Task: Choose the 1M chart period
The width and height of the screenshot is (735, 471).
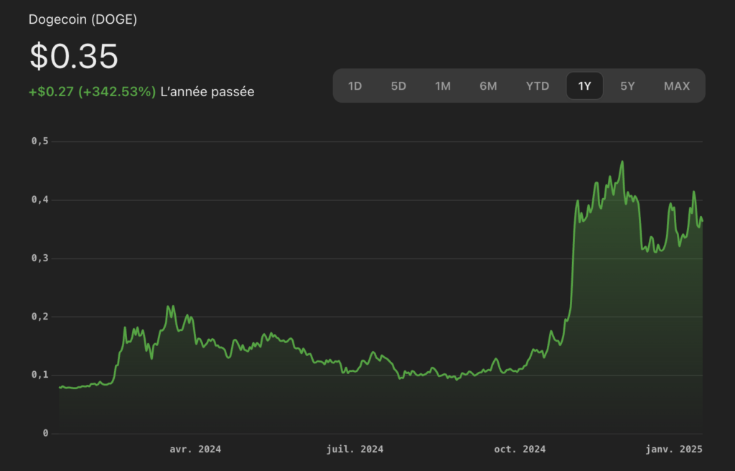Action: (x=443, y=86)
